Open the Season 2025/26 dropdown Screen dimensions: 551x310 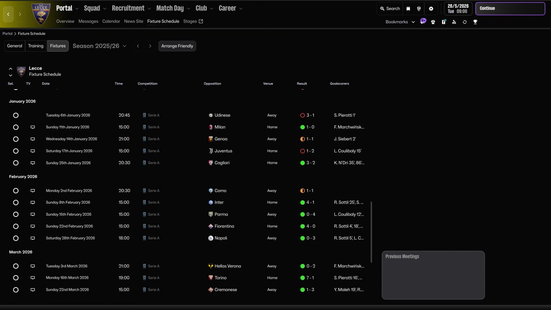[99, 46]
